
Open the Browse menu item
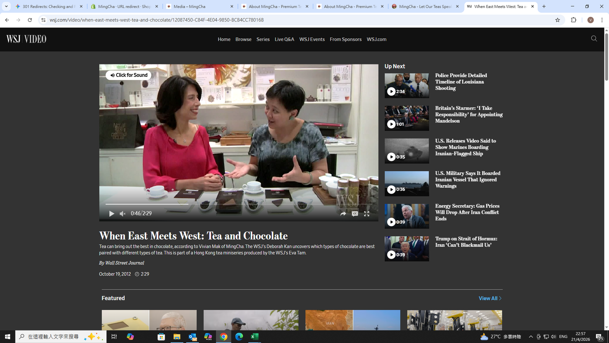(243, 39)
